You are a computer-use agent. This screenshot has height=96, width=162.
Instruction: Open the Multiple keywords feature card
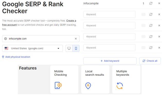pyautogui.click(x=126, y=79)
